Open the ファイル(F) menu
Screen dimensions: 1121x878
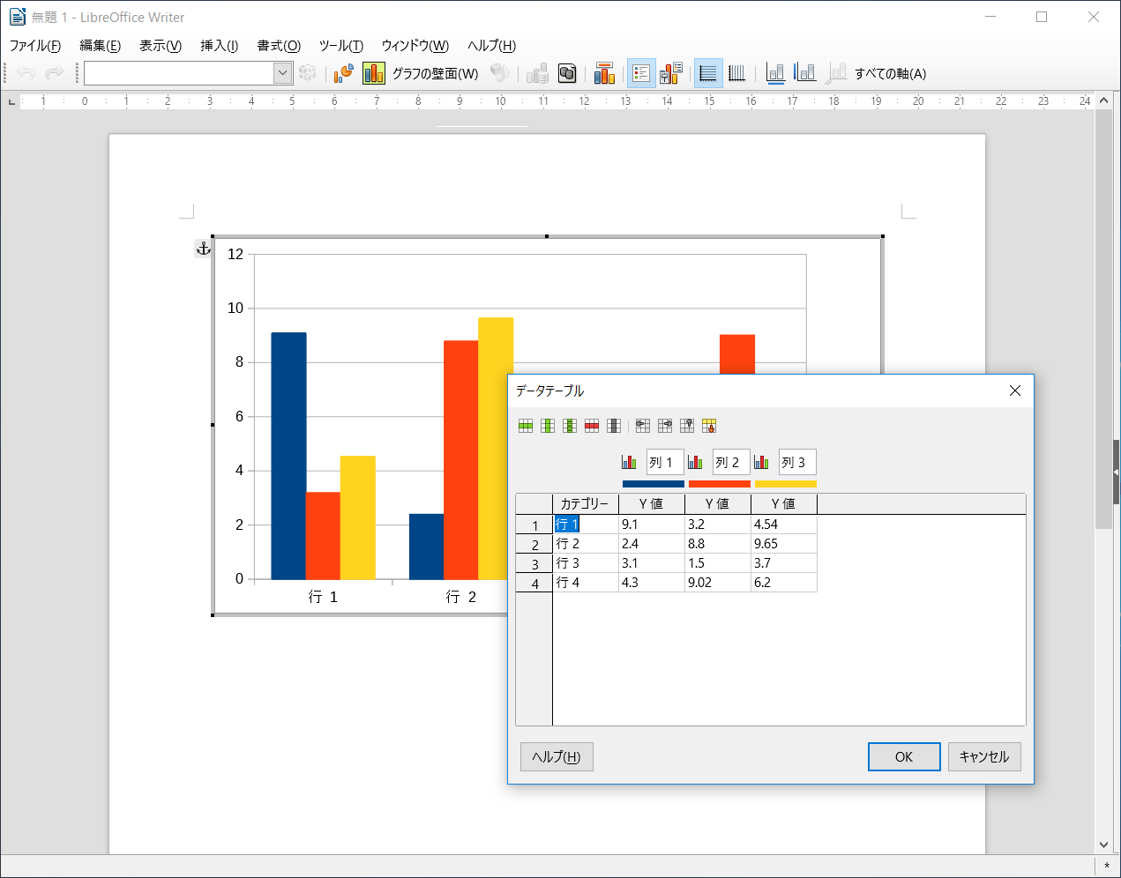(35, 46)
